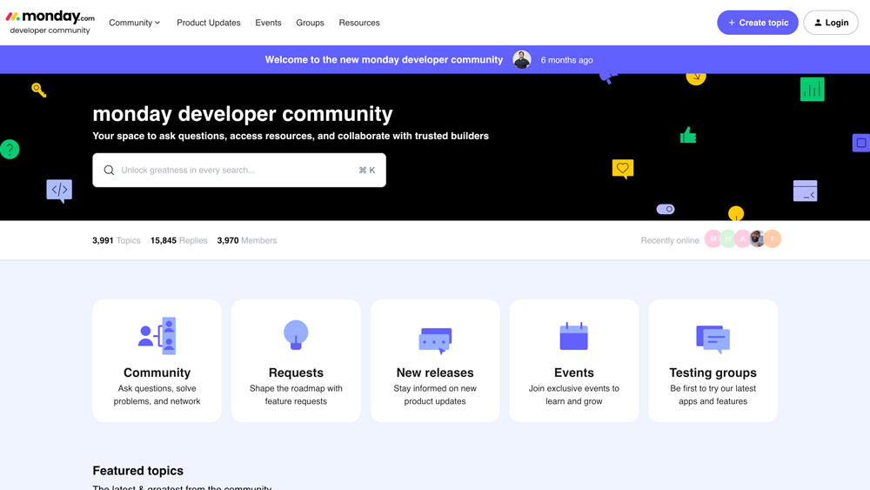The height and width of the screenshot is (490, 870).
Task: Focus the 'Unlock greatness' search field
Action: point(239,170)
